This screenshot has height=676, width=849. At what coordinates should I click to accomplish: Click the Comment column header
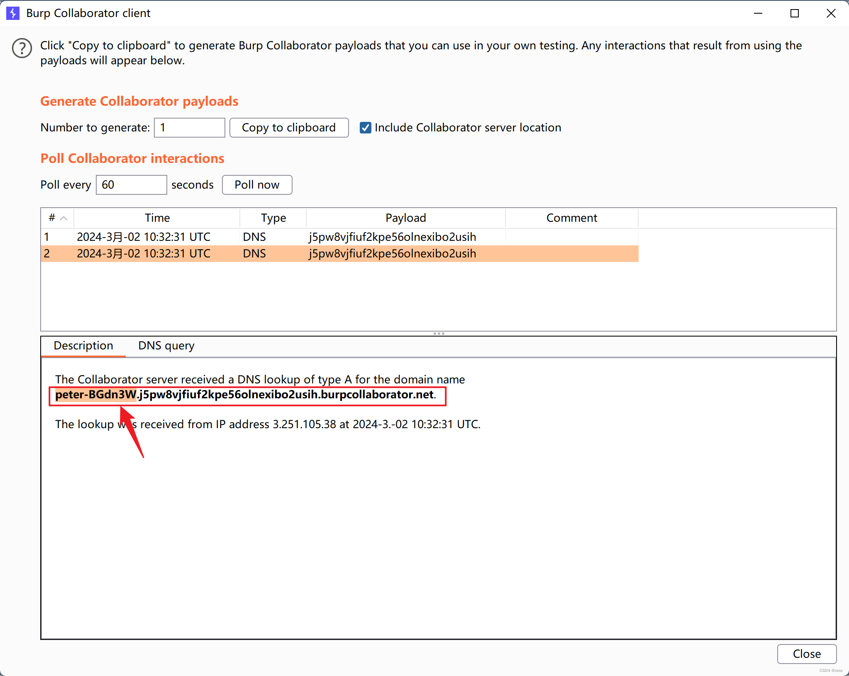[571, 218]
